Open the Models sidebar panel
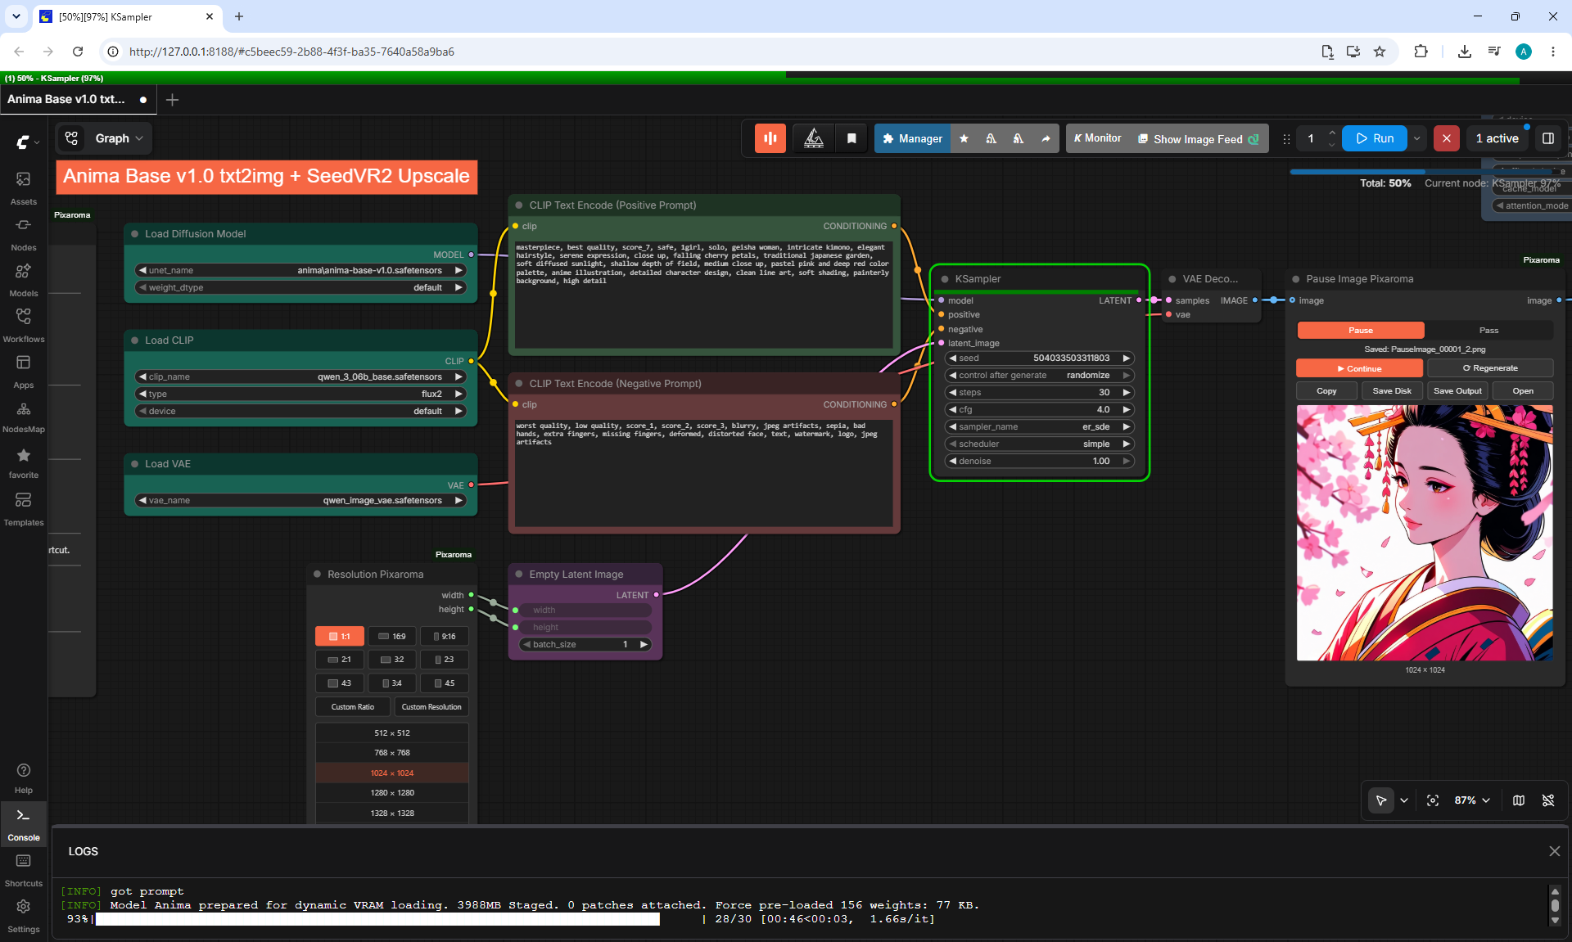The width and height of the screenshot is (1572, 942). click(23, 279)
